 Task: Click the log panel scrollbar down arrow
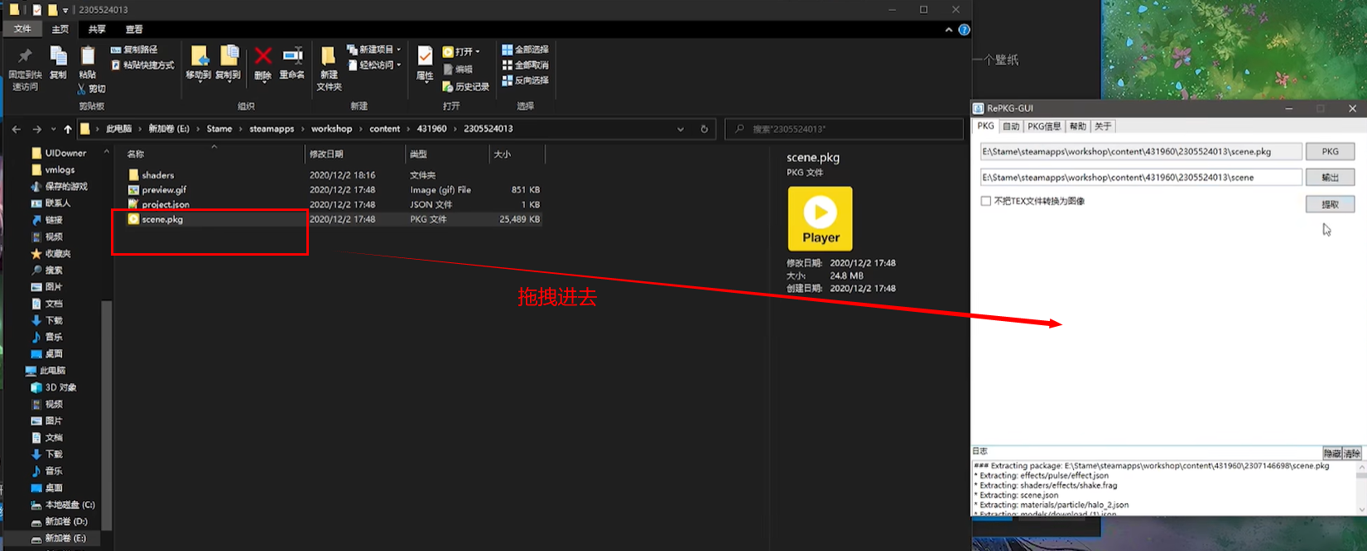pos(1360,509)
